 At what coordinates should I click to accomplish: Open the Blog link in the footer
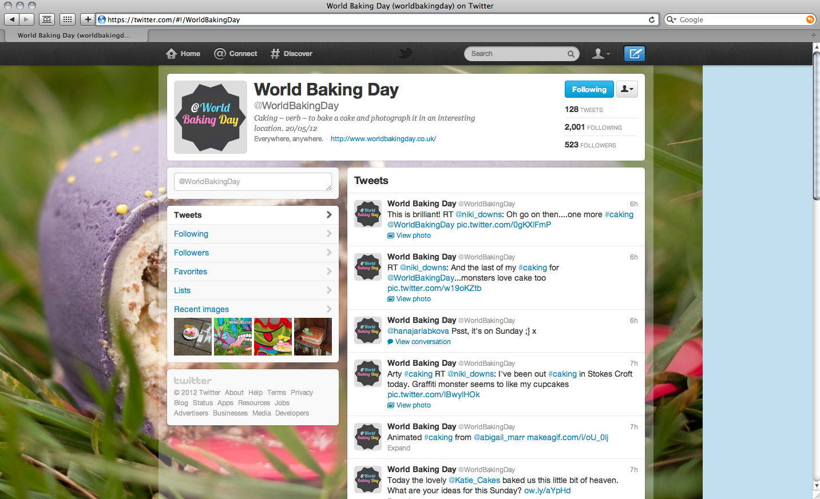pos(181,403)
